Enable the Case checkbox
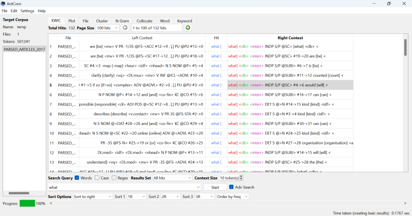 (97, 178)
